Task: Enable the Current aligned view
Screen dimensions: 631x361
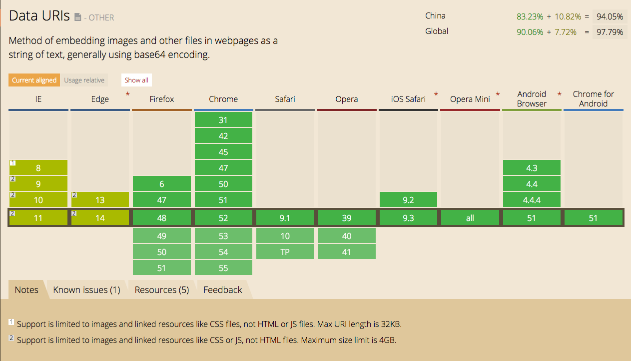Action: coord(34,80)
